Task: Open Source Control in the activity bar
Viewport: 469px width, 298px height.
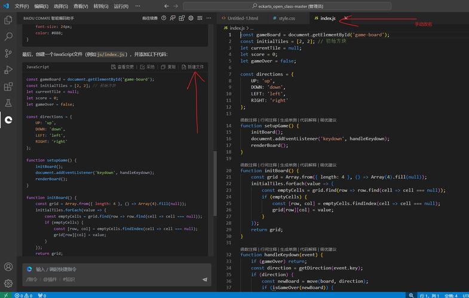Action: 8,54
